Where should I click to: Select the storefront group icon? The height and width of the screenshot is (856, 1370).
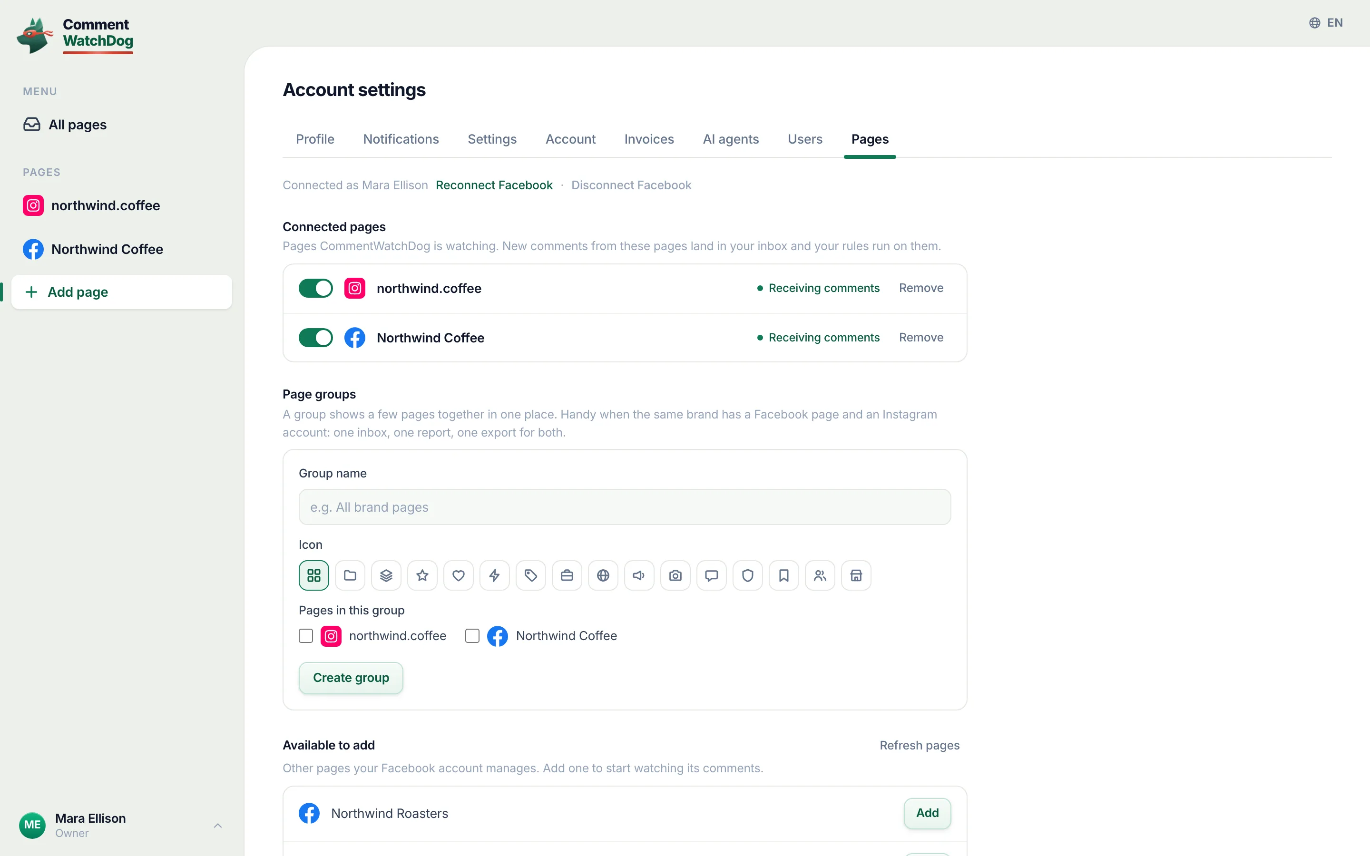point(857,575)
